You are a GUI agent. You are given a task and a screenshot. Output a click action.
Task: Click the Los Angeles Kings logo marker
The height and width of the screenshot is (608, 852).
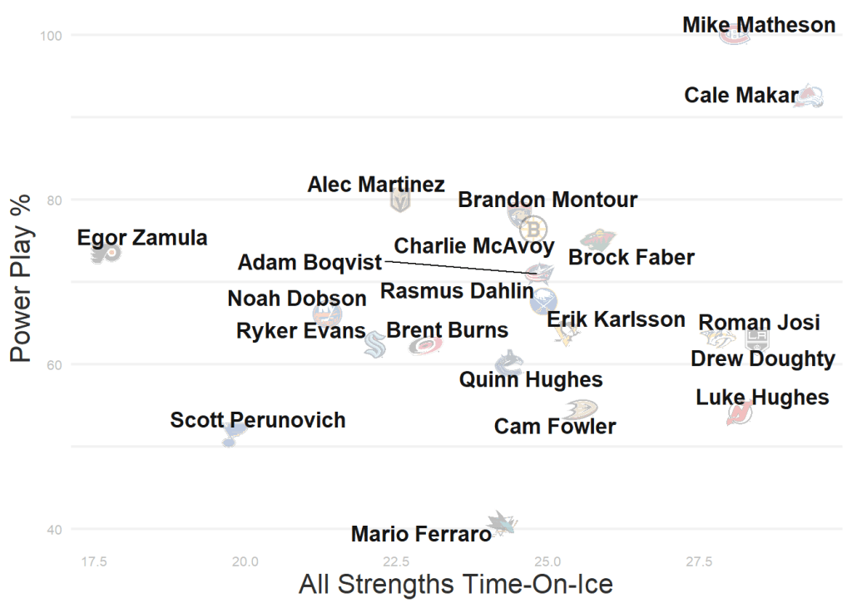pos(756,339)
